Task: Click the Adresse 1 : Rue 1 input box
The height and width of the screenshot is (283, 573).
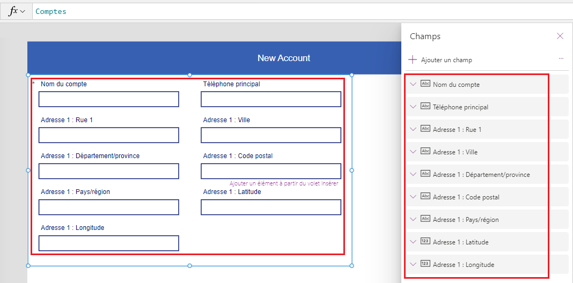Action: tap(108, 135)
